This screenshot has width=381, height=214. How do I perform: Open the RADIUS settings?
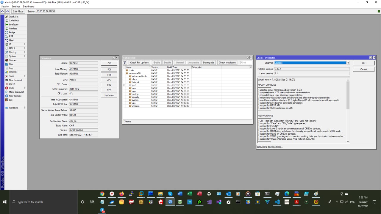tap(13, 72)
